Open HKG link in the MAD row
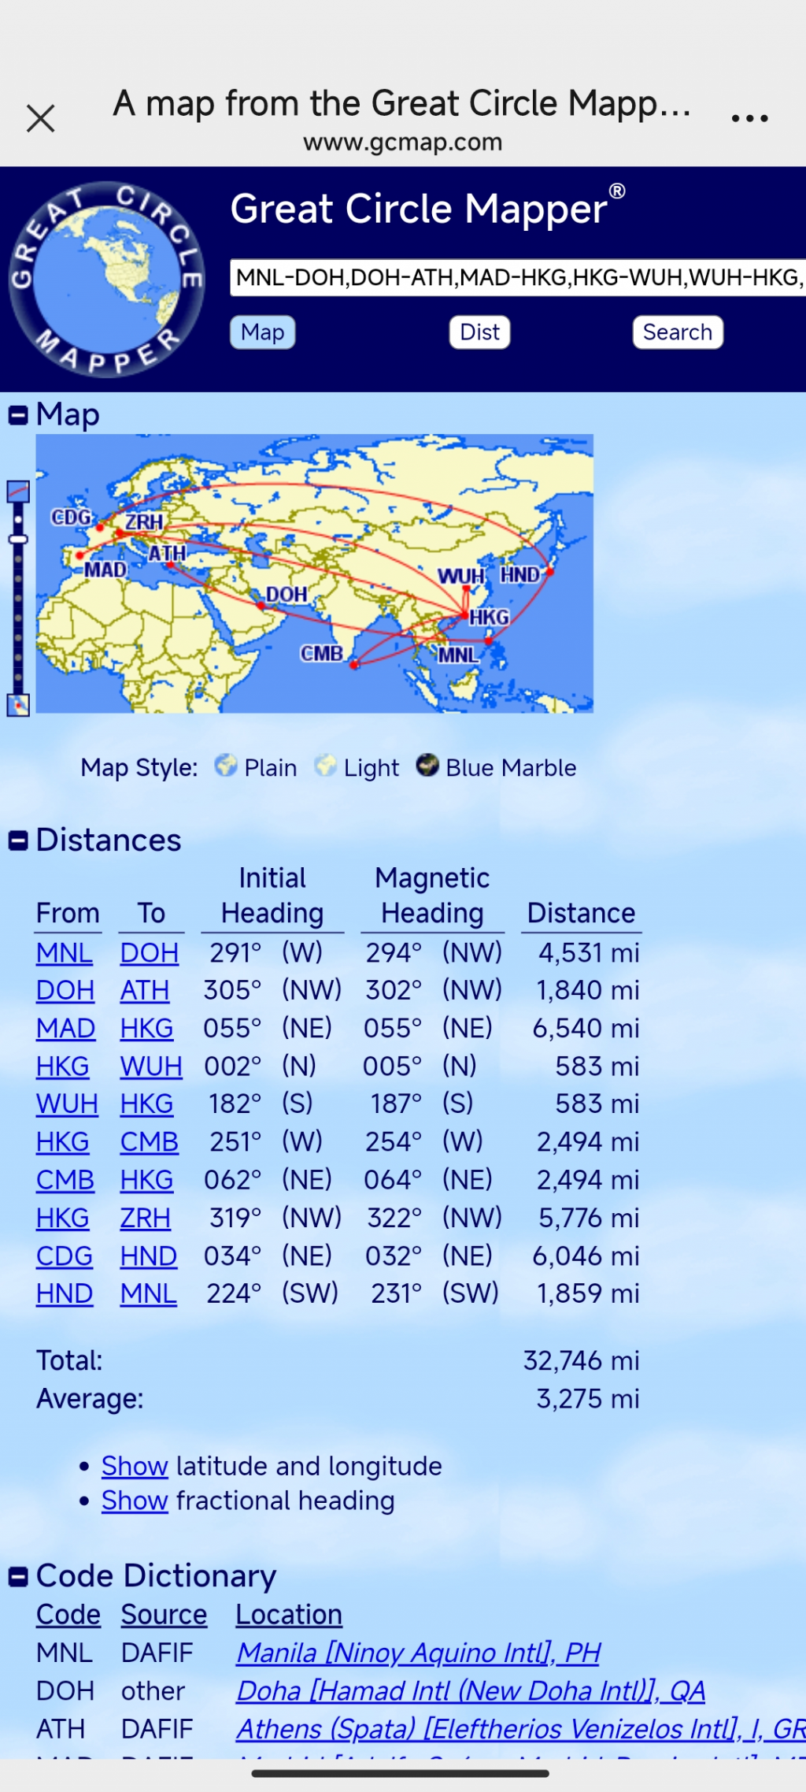 (146, 1029)
